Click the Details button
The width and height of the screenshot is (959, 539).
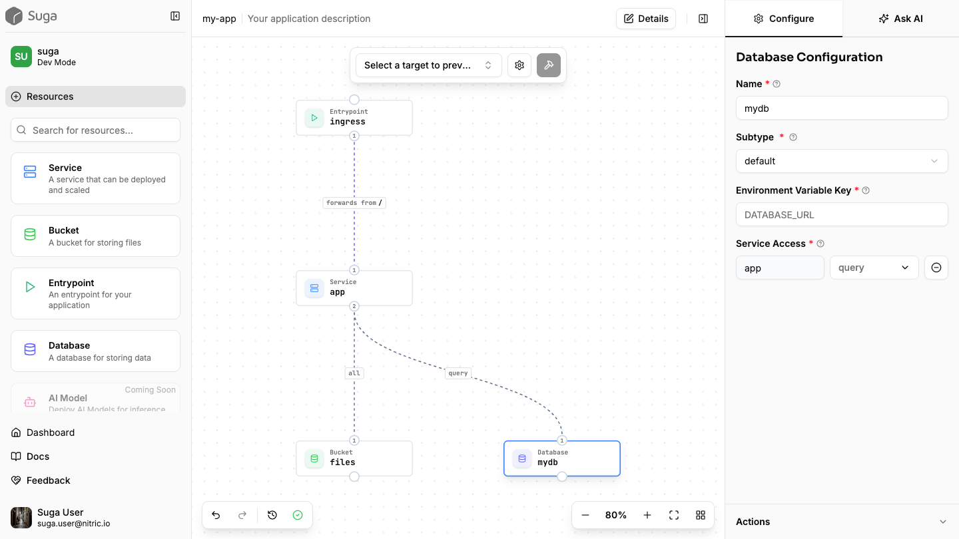646,19
